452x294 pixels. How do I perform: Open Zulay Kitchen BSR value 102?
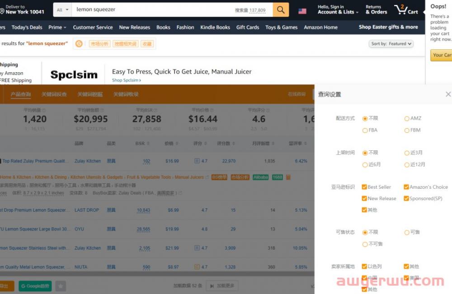click(x=146, y=161)
